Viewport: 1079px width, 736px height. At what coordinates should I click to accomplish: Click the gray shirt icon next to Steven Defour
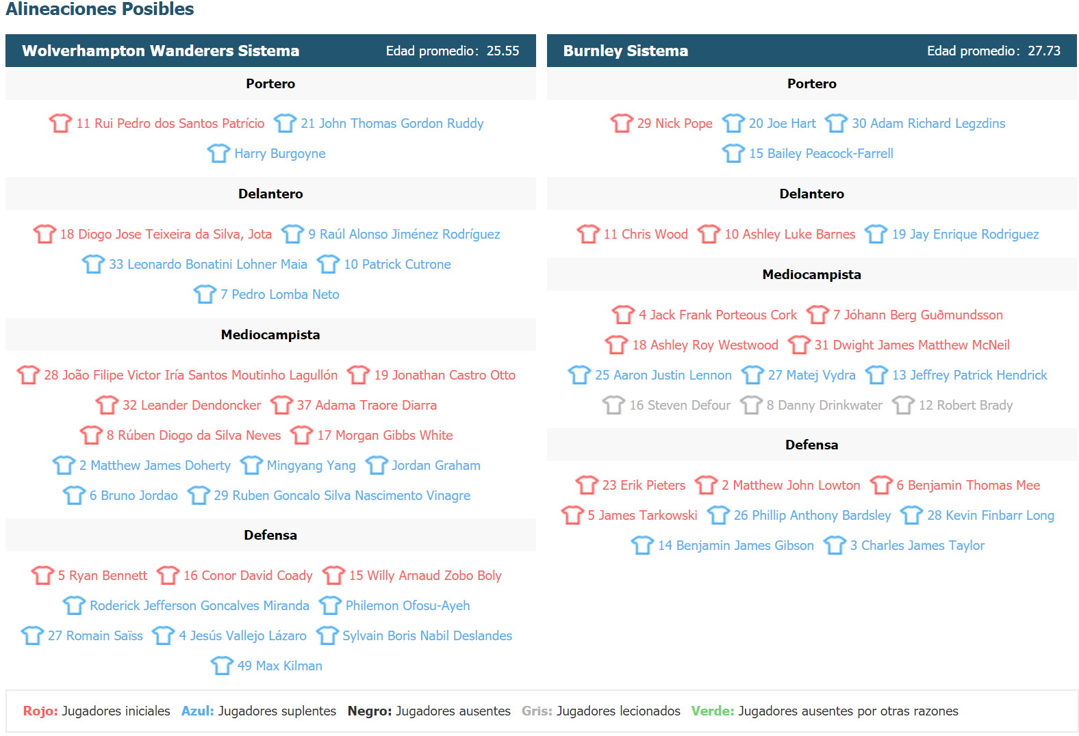613,405
